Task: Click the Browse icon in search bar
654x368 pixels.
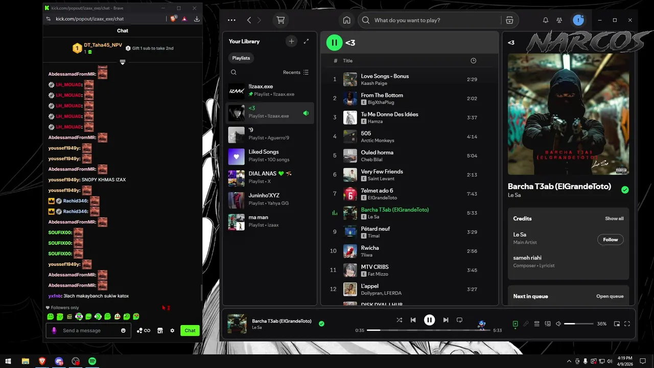Action: (509, 20)
